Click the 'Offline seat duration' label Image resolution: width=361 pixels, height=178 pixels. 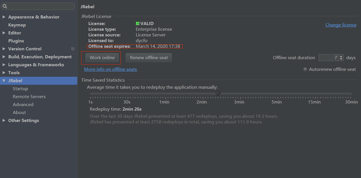(294, 58)
